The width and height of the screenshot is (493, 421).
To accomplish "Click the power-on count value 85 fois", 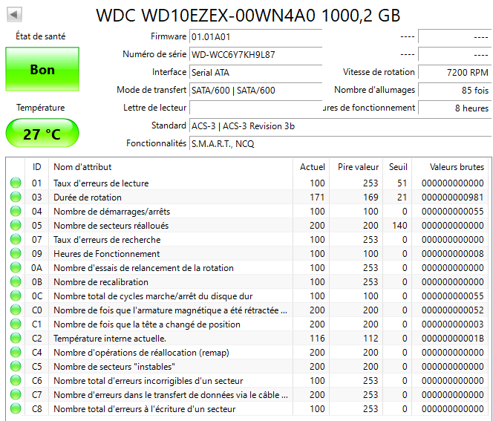I will point(454,91).
